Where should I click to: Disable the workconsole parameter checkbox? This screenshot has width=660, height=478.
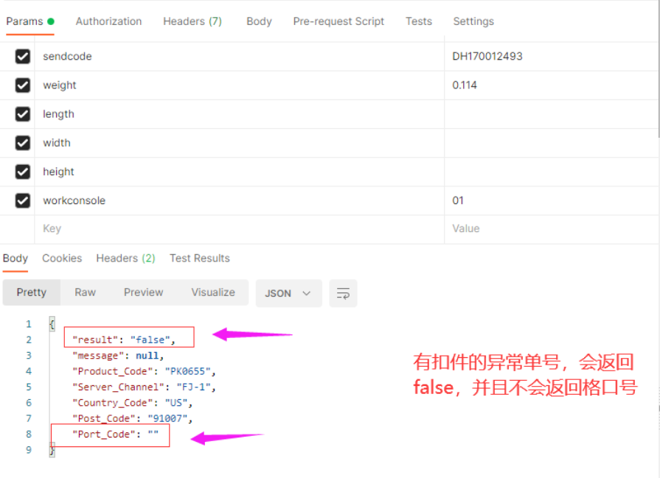[23, 200]
